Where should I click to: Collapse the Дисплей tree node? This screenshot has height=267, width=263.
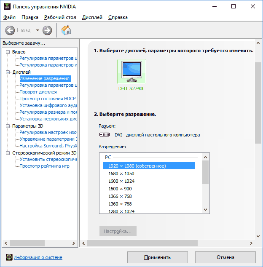pyautogui.click(x=8, y=72)
